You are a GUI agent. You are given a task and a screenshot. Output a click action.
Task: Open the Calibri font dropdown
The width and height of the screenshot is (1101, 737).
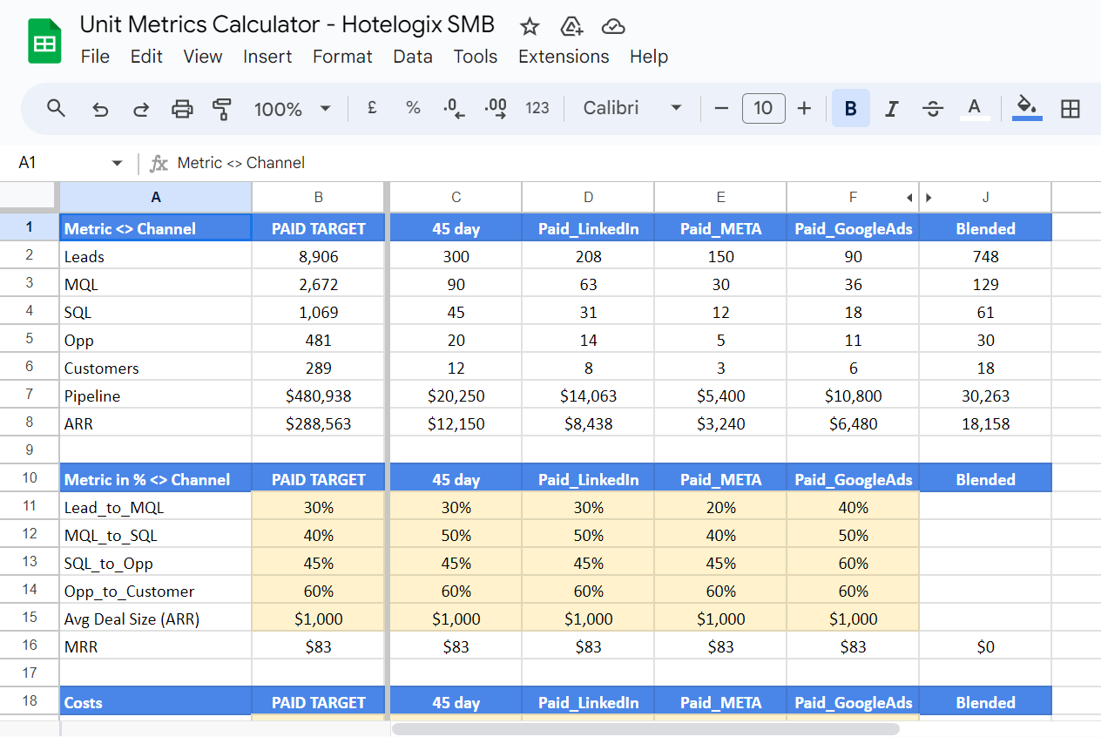[632, 108]
